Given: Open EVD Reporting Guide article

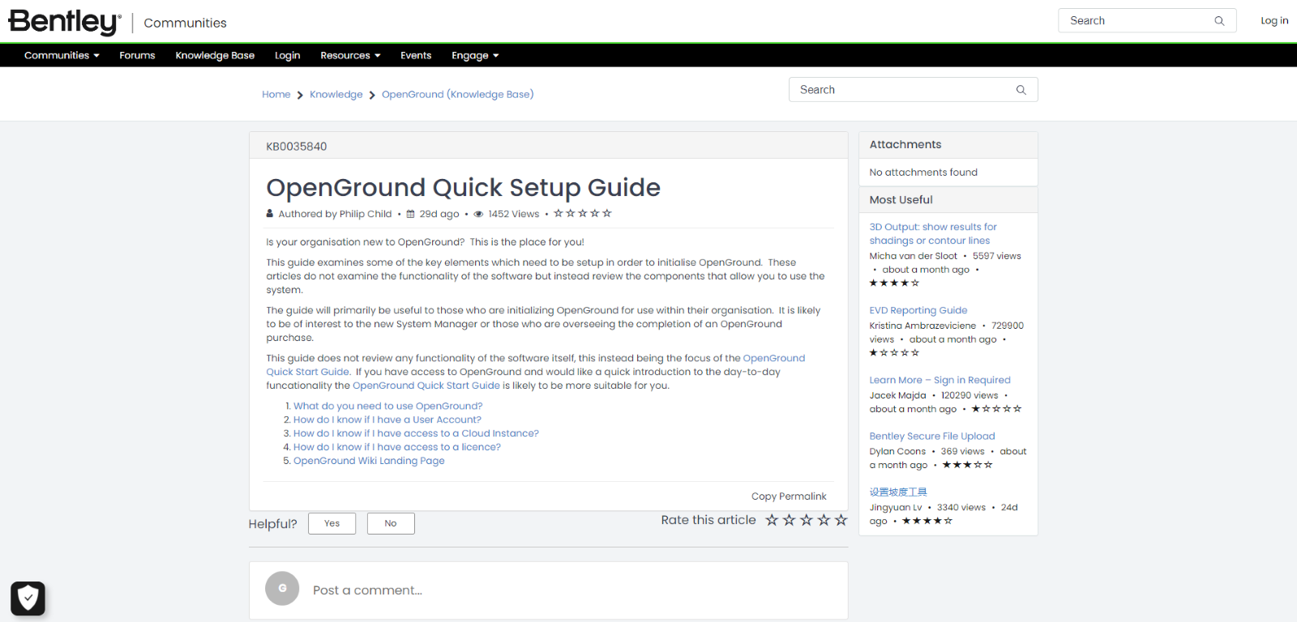Looking at the screenshot, I should point(918,311).
